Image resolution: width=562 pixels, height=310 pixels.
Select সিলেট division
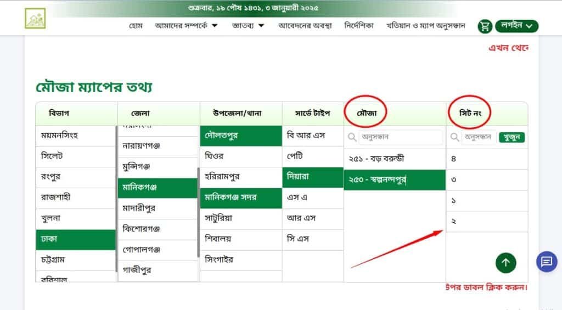point(76,156)
